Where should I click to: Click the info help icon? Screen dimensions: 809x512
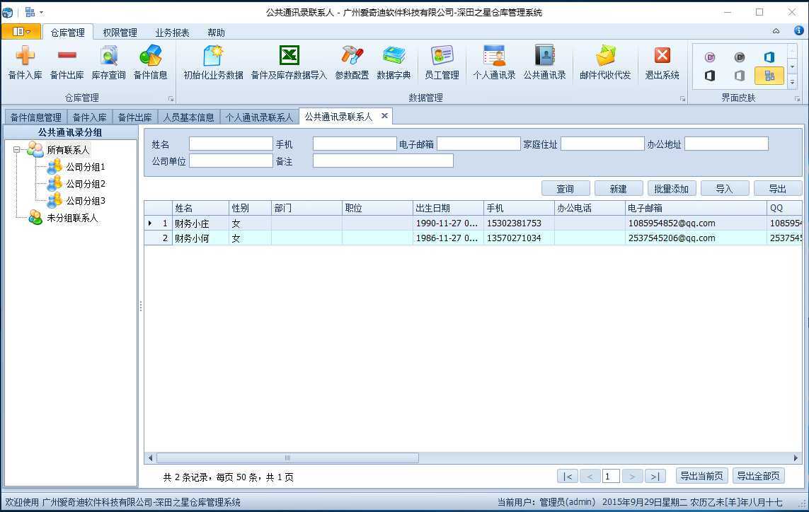[798, 31]
